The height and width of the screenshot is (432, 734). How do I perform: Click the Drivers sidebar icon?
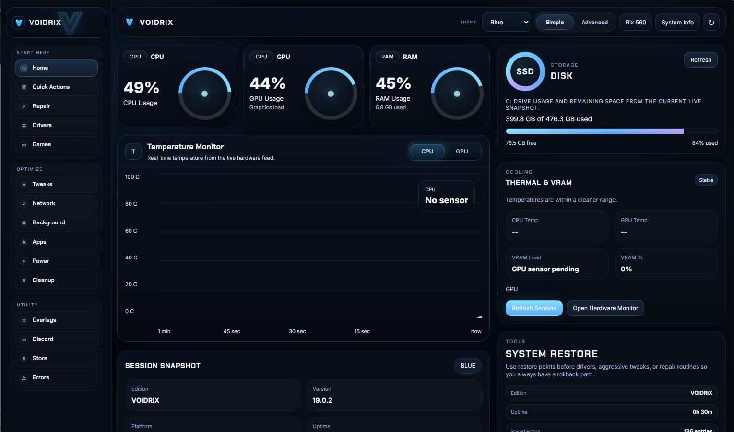(24, 126)
